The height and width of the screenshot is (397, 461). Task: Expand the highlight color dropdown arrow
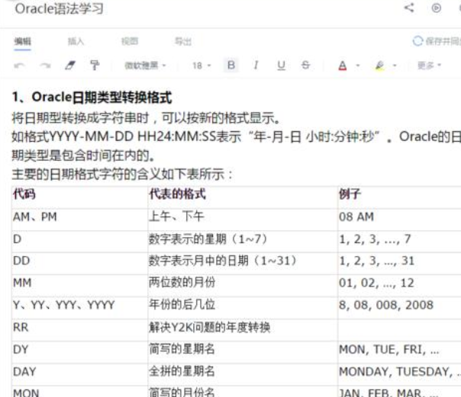395,65
